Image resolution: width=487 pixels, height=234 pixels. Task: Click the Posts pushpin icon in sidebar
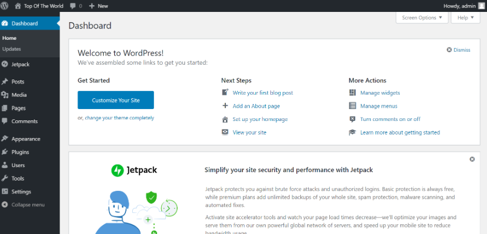[x=5, y=82]
